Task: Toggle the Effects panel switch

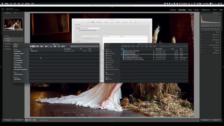Action: 201,50
